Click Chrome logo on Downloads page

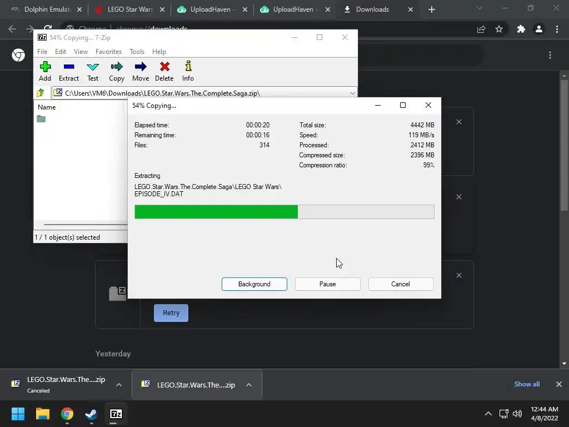[18, 55]
